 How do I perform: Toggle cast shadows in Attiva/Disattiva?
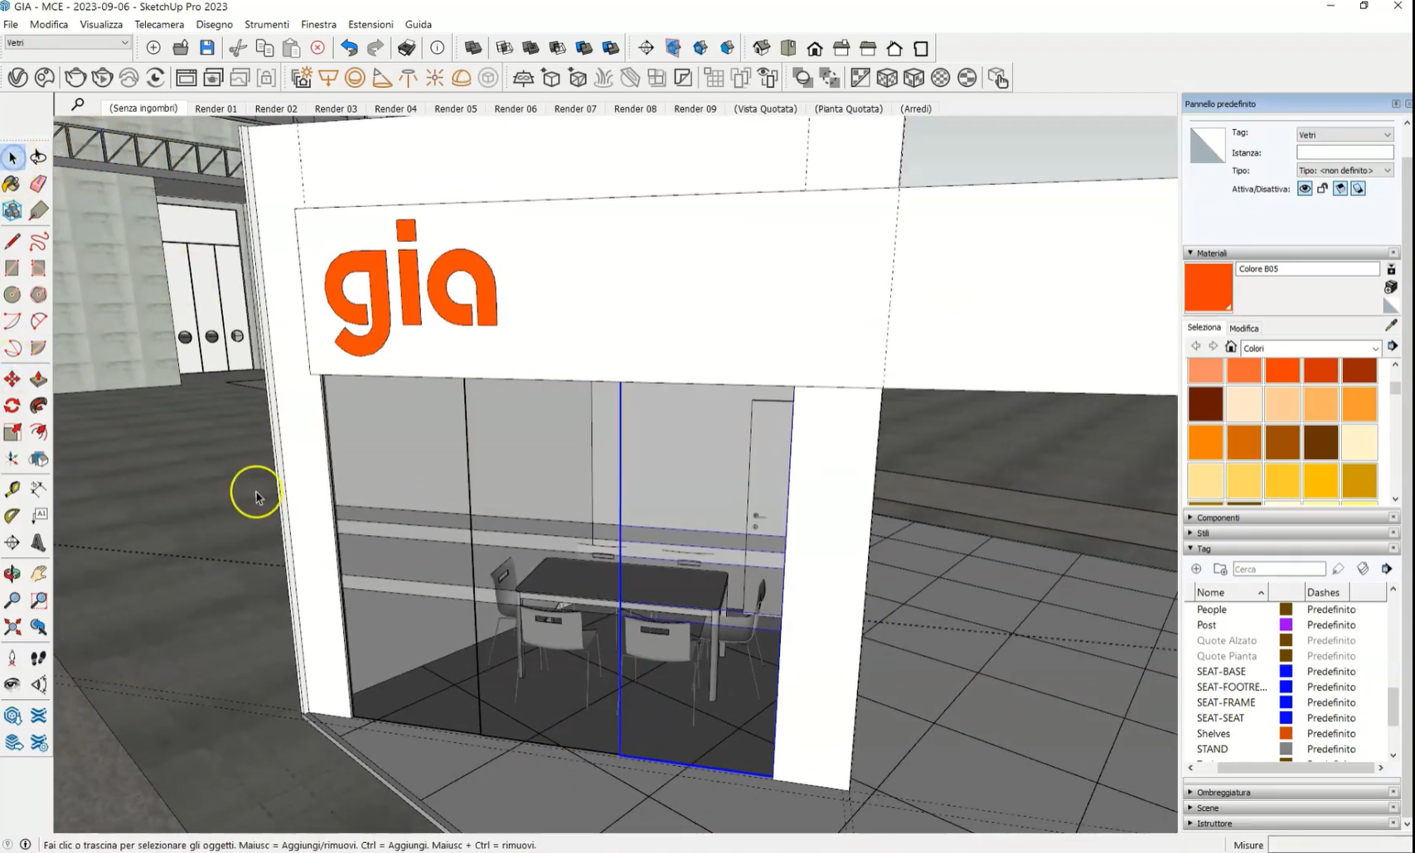click(x=1340, y=189)
